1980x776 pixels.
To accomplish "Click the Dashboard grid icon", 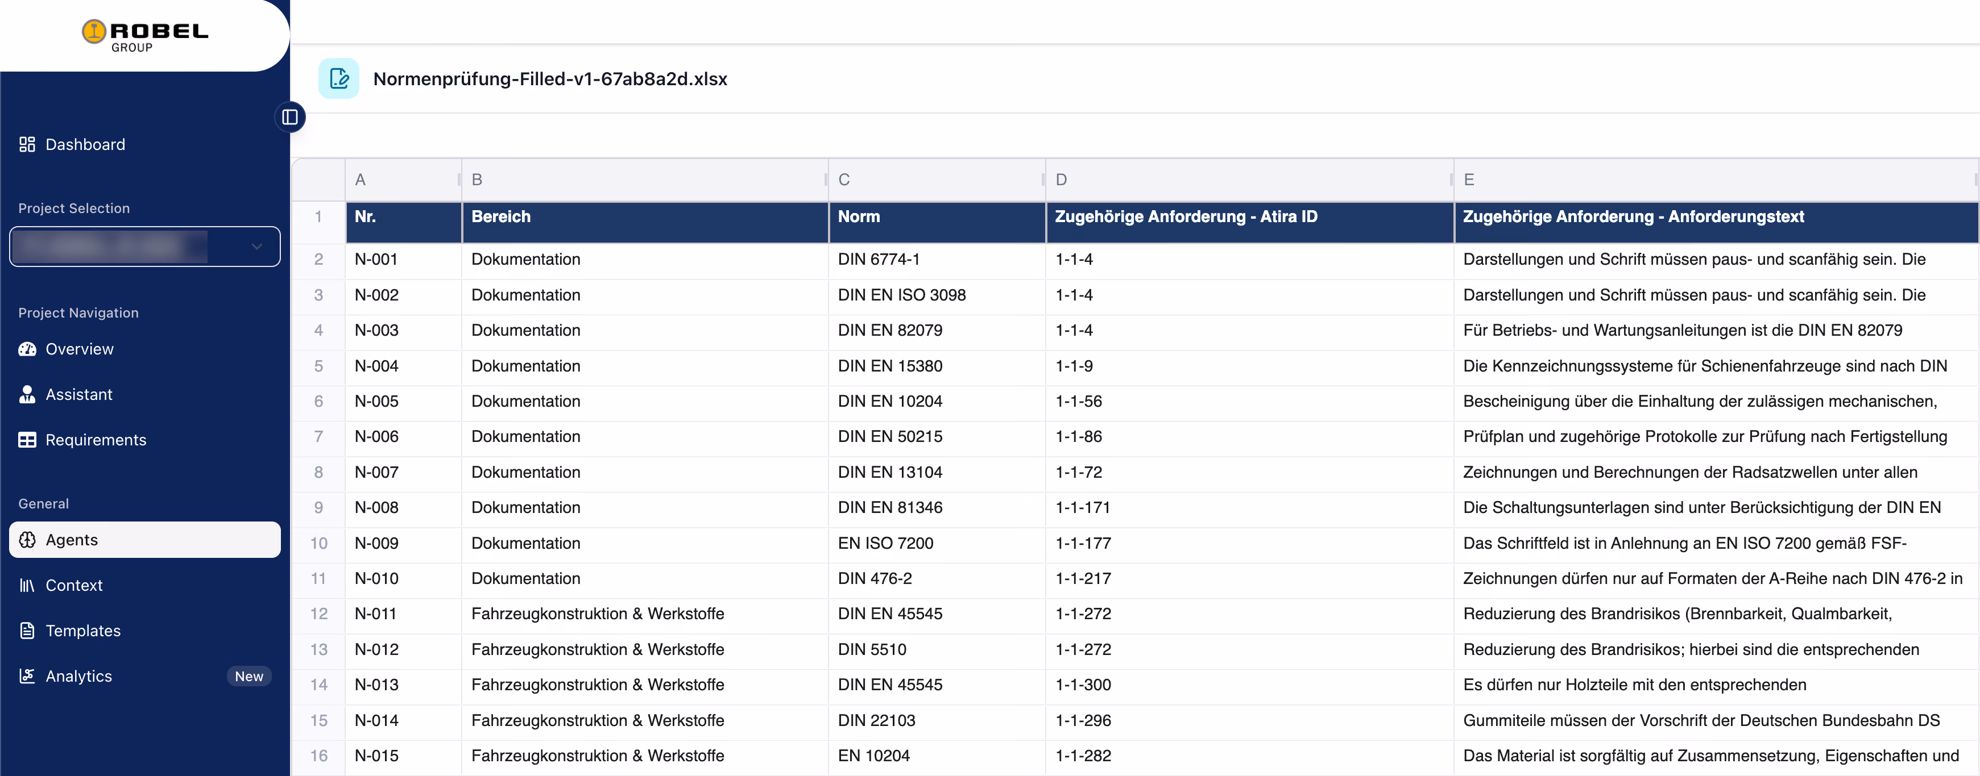I will 28,144.
